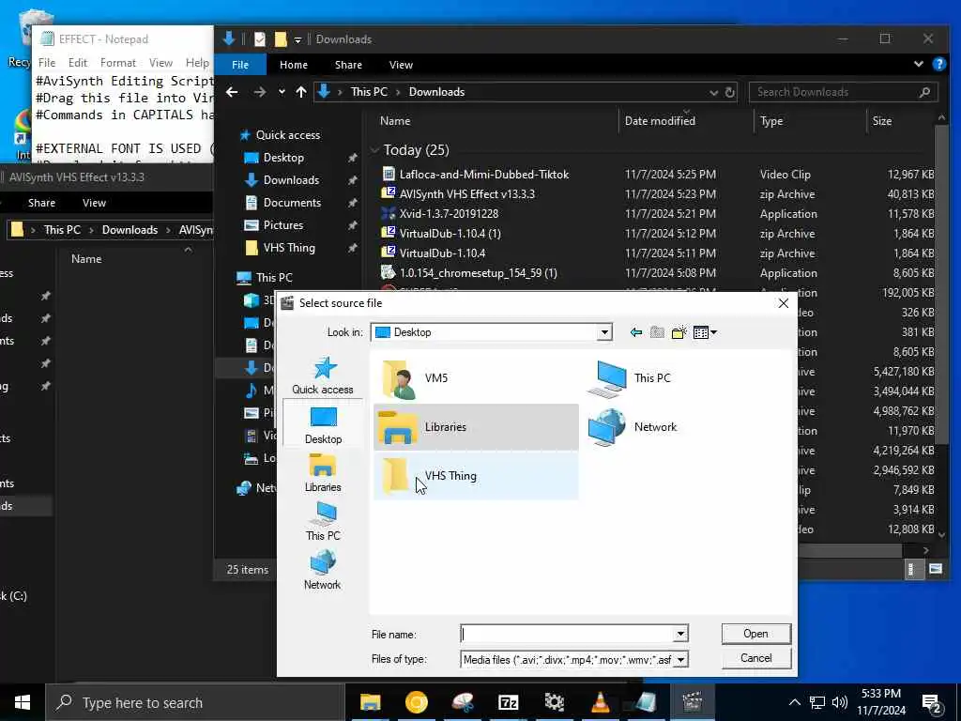Click the Open button
This screenshot has height=721, width=961.
tap(755, 634)
